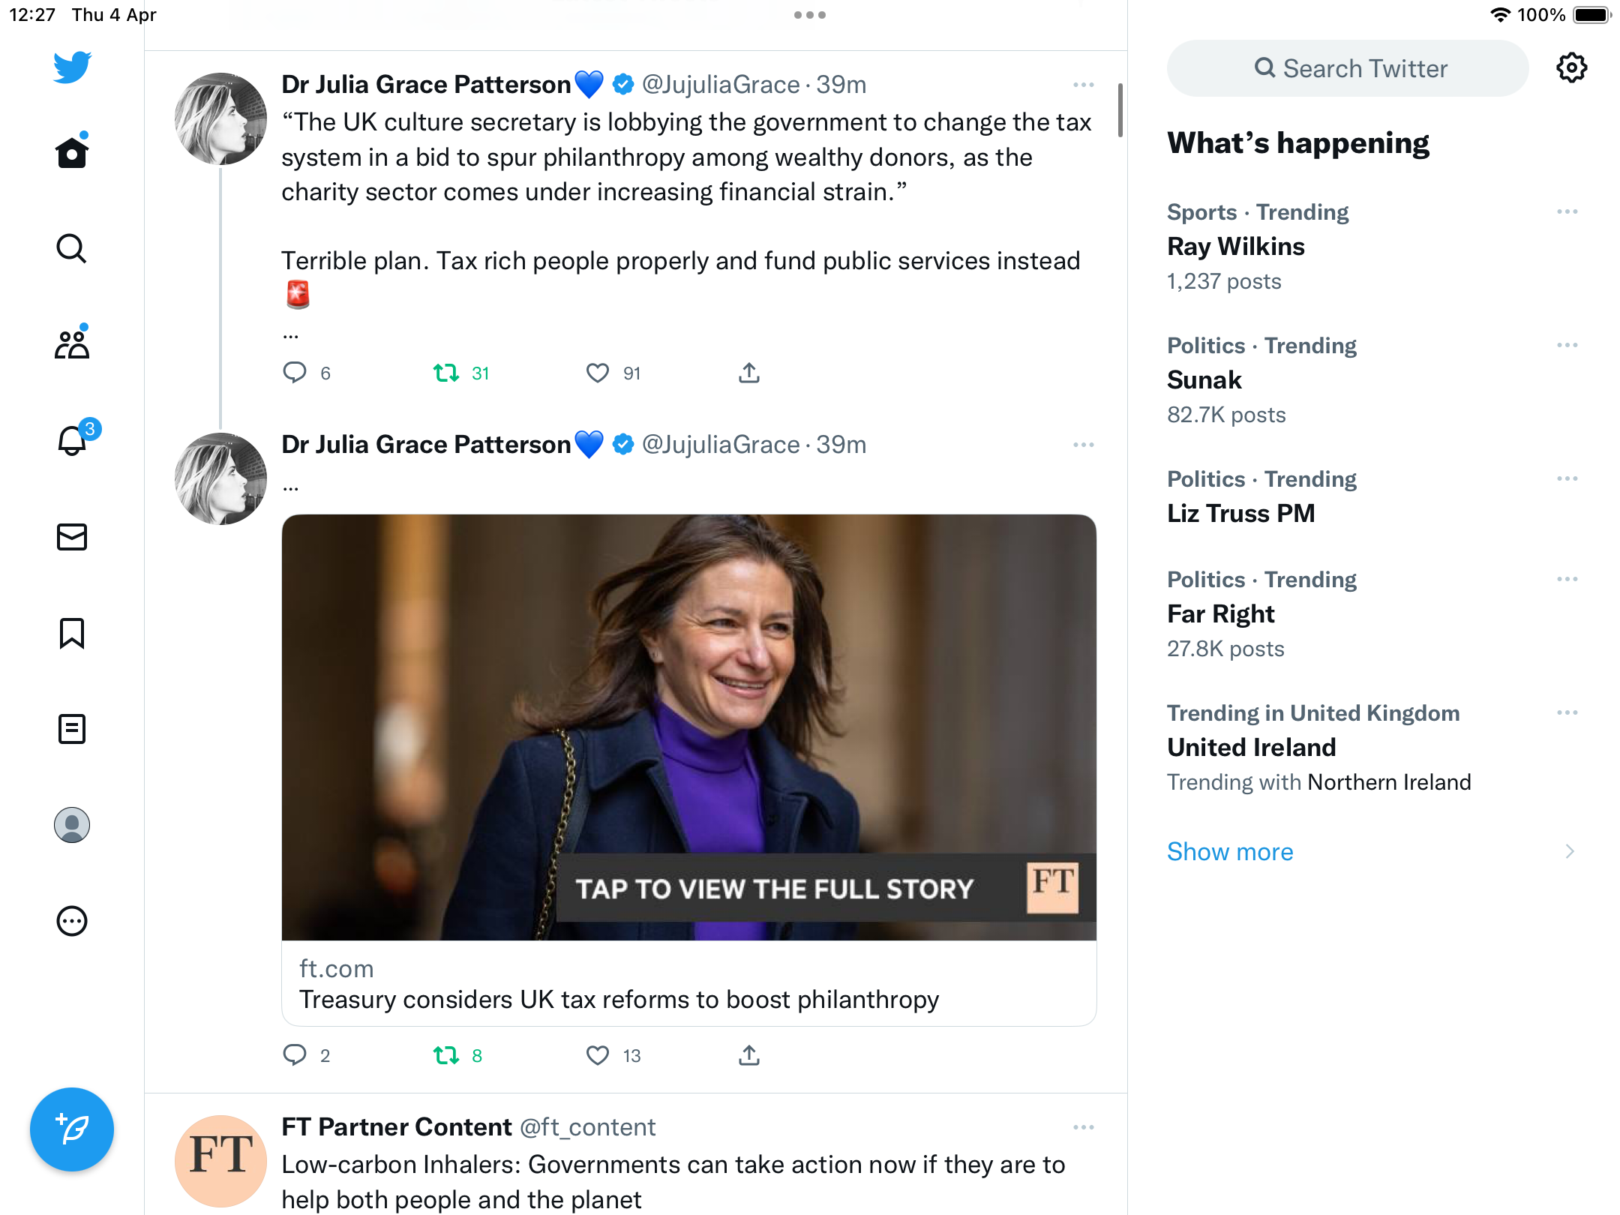The width and height of the screenshot is (1620, 1215).
Task: Tap the 12:27 clock in status bar
Action: (32, 15)
